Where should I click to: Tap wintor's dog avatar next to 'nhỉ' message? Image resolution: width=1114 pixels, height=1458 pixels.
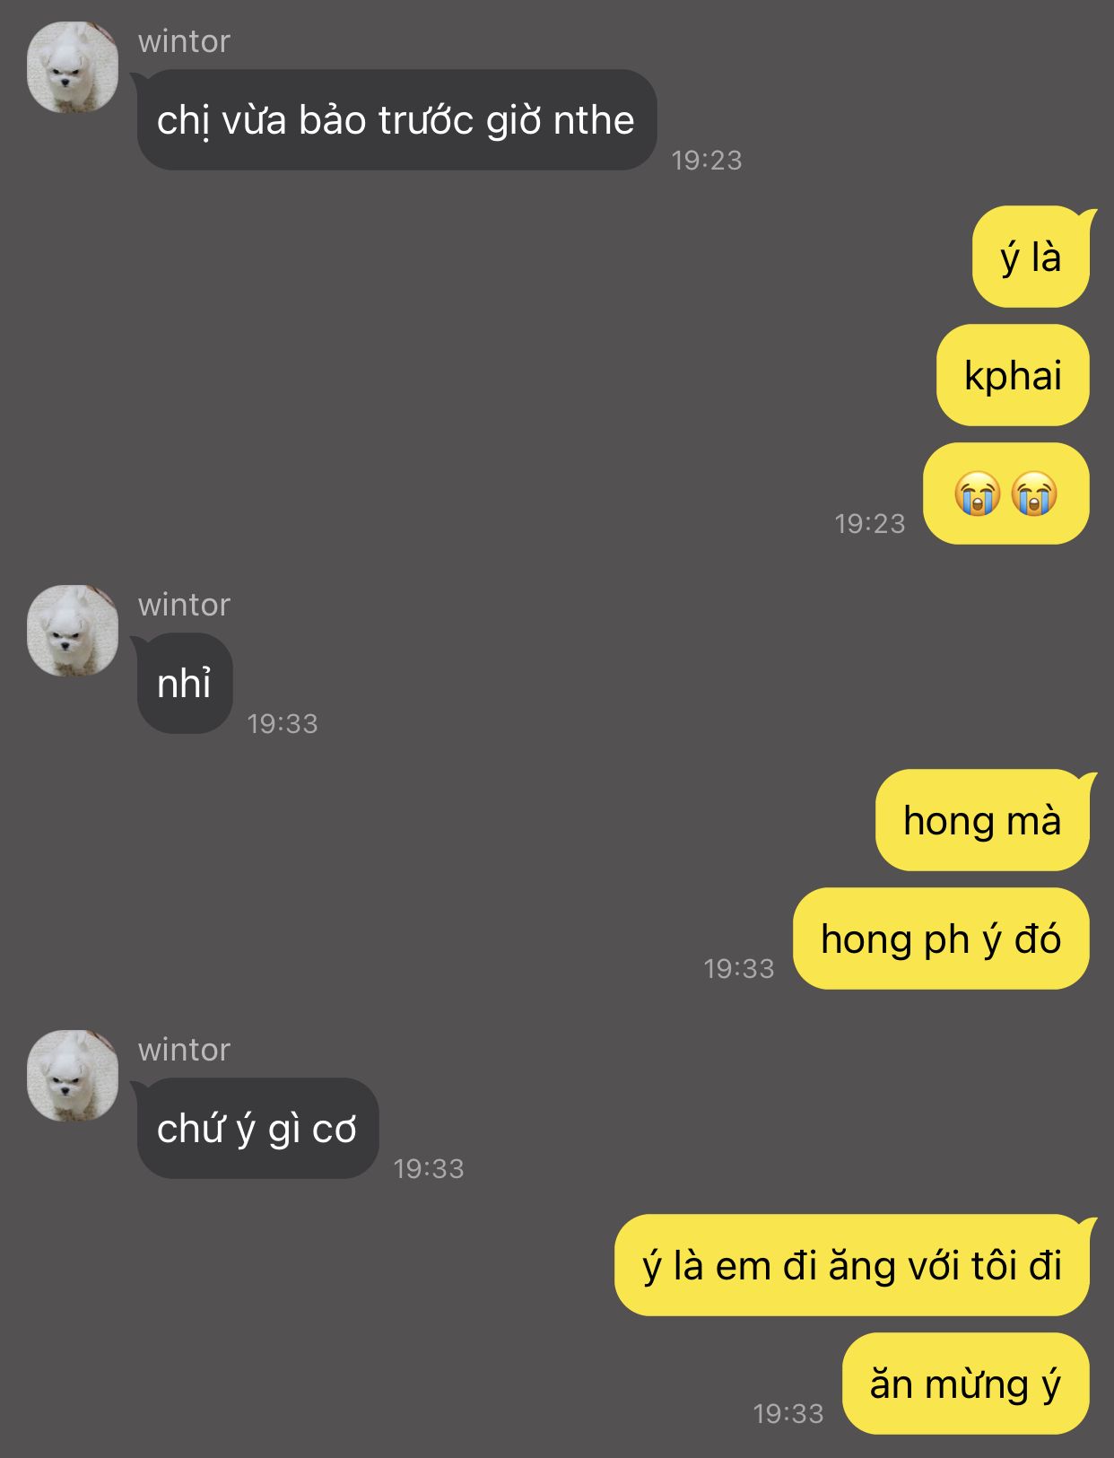click(x=73, y=631)
